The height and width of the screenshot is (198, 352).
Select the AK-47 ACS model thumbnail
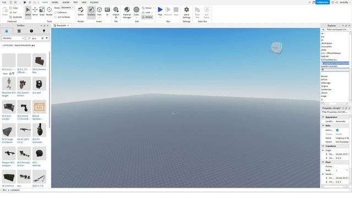tap(24, 130)
